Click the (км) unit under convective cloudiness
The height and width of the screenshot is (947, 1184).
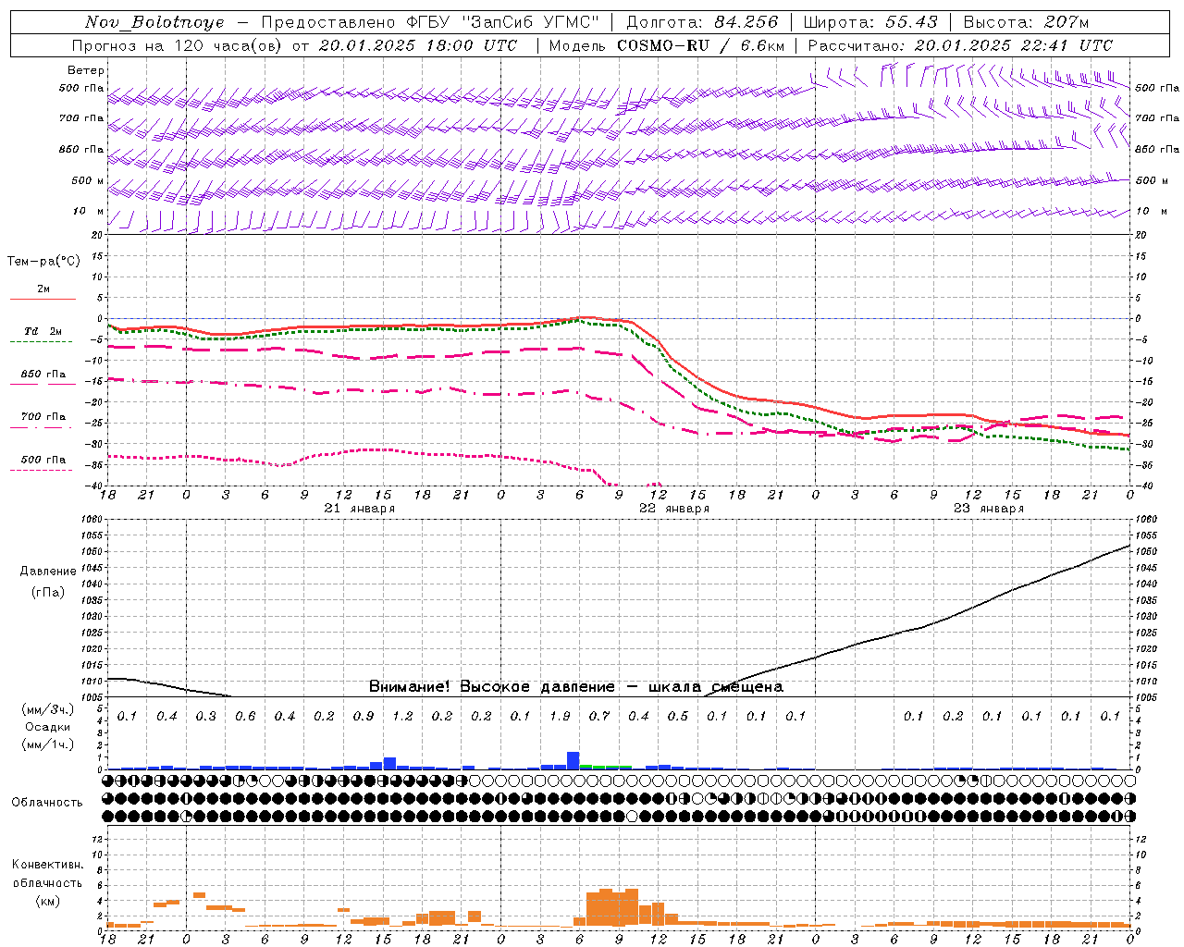(x=47, y=901)
